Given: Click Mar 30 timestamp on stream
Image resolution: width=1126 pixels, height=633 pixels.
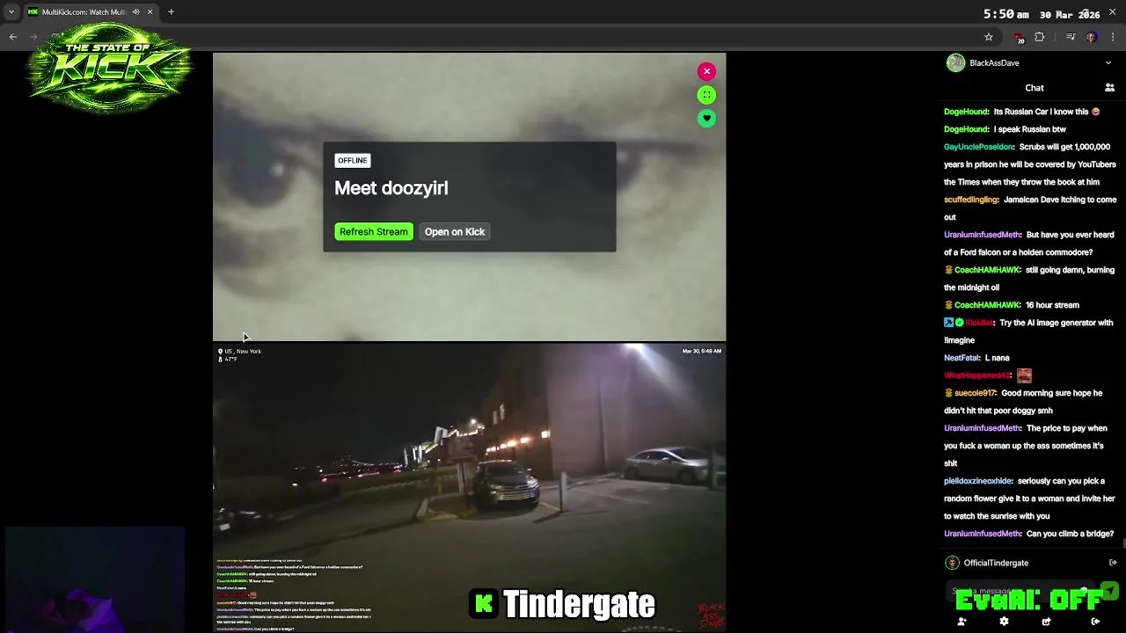Looking at the screenshot, I should [701, 352].
